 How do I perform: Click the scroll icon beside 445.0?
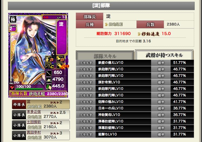pos(49,87)
